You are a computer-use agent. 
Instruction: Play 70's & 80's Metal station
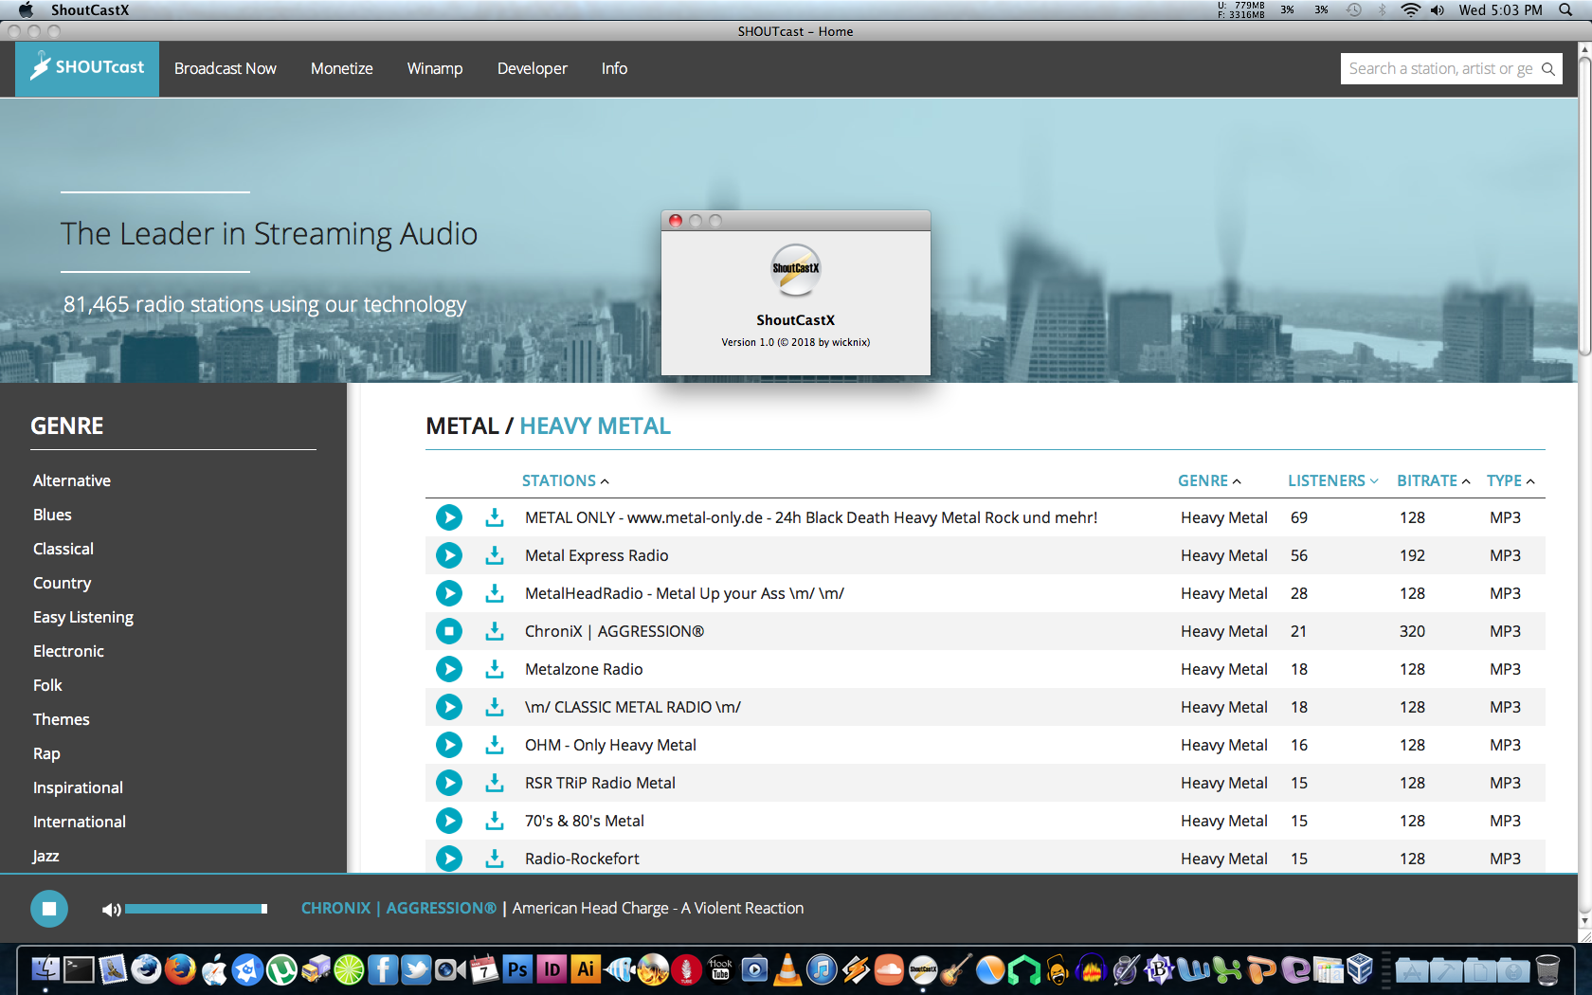(448, 821)
